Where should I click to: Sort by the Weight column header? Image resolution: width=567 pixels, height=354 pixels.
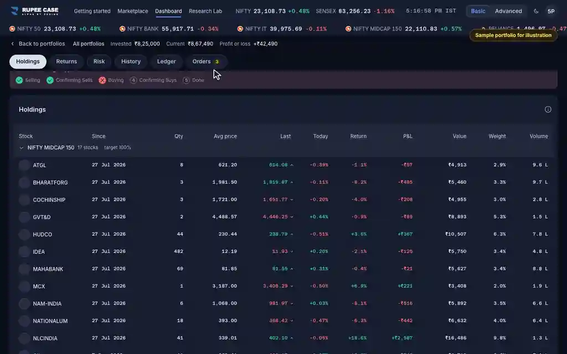pos(497,136)
